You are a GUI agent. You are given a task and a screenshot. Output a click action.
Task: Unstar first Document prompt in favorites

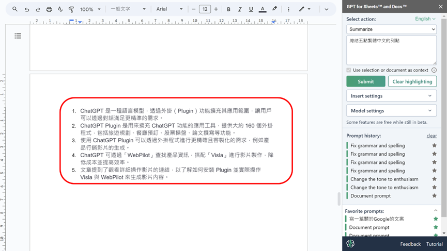tap(436, 227)
